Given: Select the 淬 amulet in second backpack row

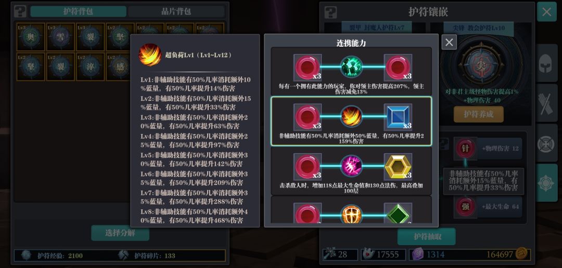Looking at the screenshot, I should [91, 67].
